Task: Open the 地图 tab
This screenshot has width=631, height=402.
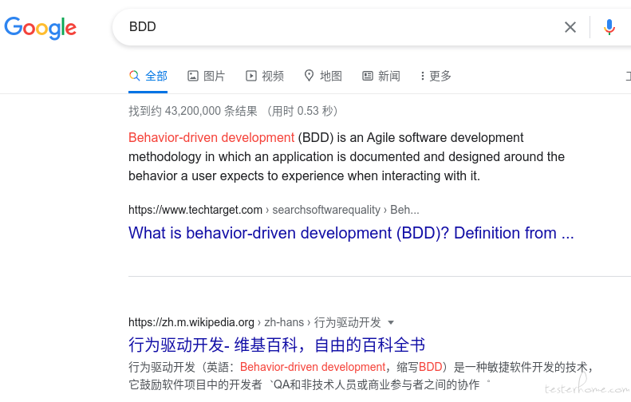Action: (x=323, y=76)
